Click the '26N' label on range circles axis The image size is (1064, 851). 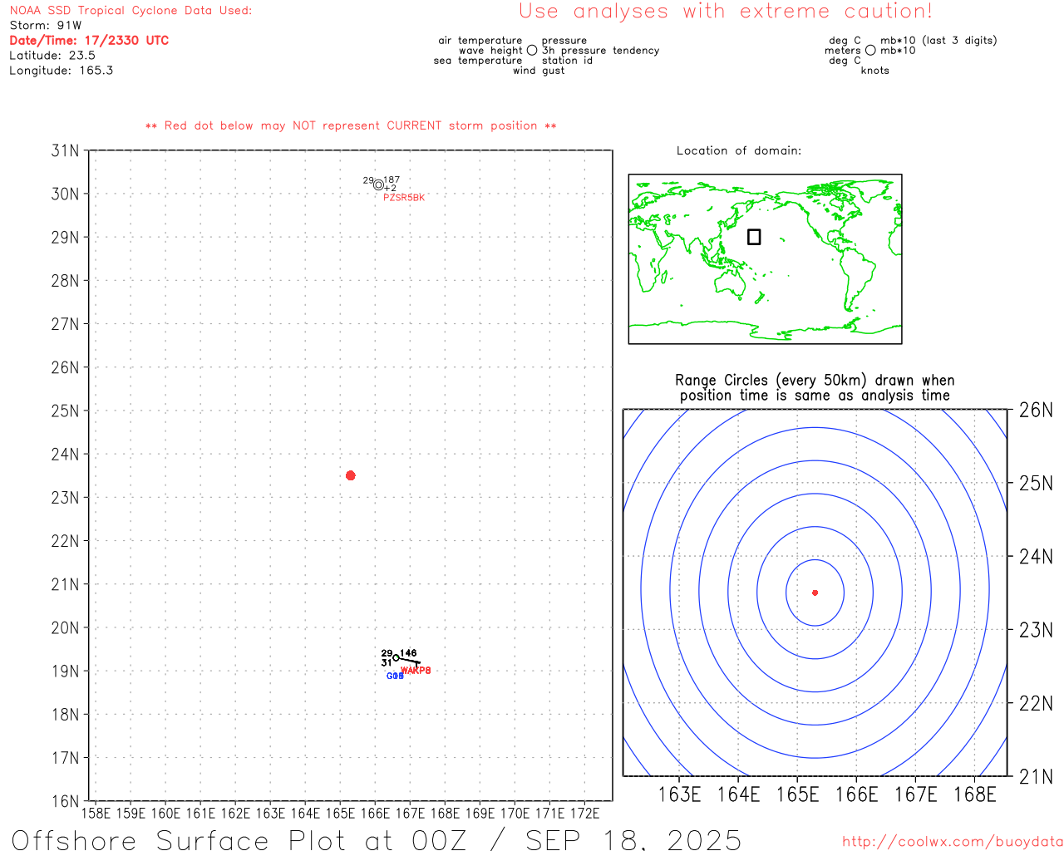point(1036,410)
